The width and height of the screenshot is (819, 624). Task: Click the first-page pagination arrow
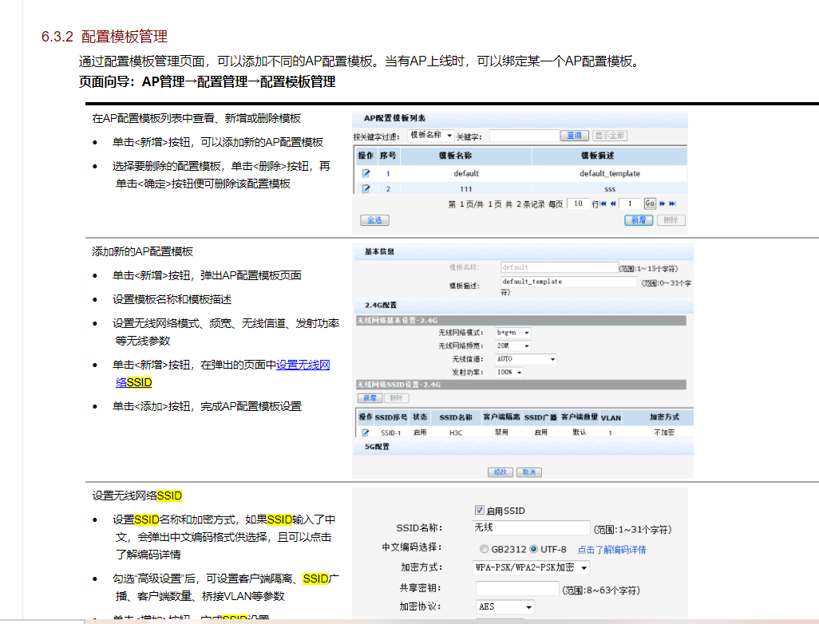pyautogui.click(x=603, y=203)
